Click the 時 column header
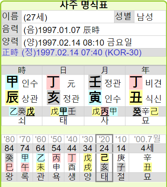The width and height of the screenshot is (167, 187). coord(22,70)
